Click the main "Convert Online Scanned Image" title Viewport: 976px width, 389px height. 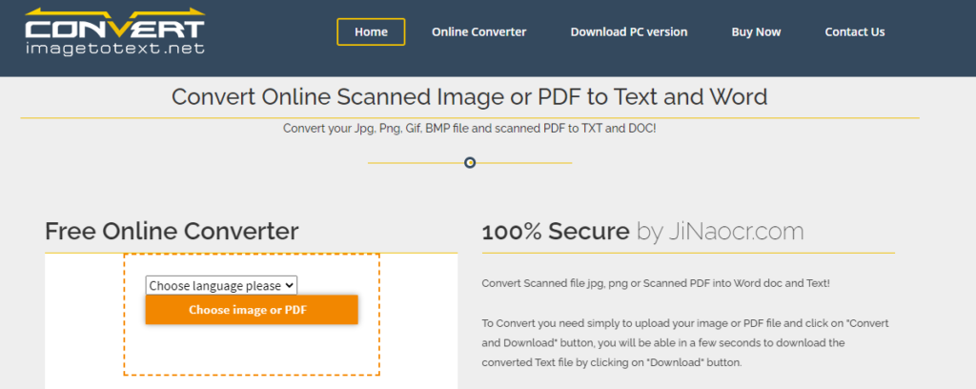pos(469,96)
